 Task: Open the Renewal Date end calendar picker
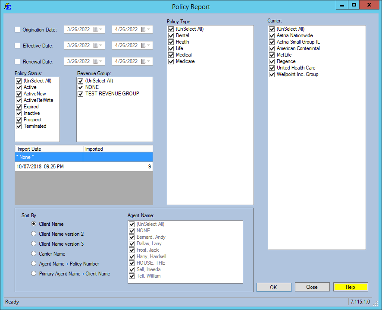[x=144, y=61]
